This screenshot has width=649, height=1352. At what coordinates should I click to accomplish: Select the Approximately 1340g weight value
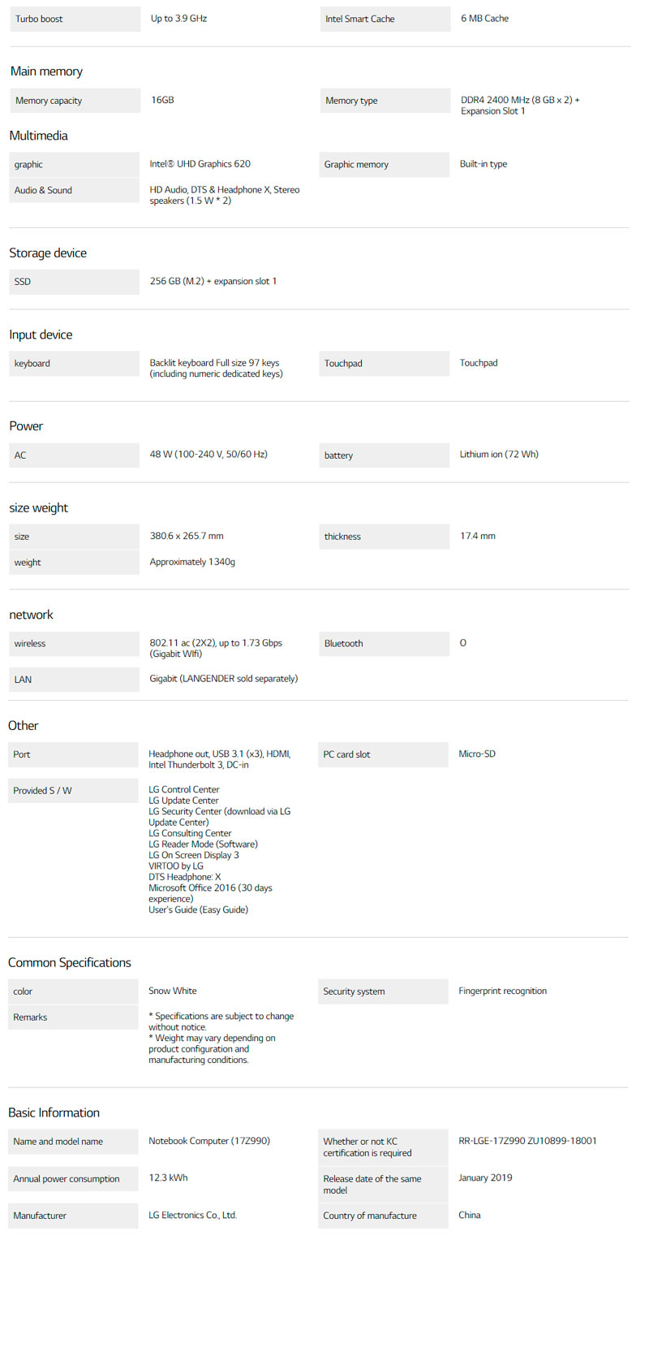[192, 562]
